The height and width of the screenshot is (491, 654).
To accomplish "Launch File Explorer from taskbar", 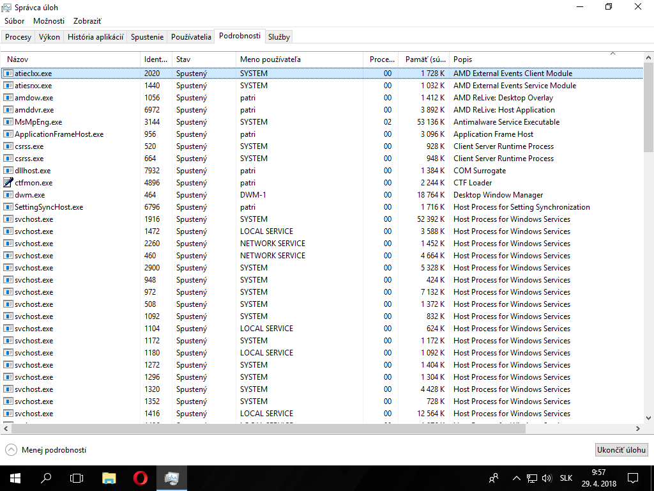I will coord(109,478).
